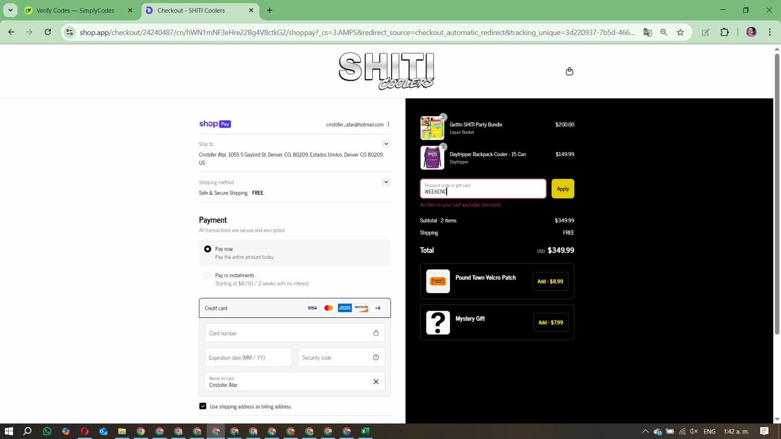Screen dimensions: 781x439
Task: Add the Pound Town Velcro Patch for $8.99
Action: coord(550,281)
